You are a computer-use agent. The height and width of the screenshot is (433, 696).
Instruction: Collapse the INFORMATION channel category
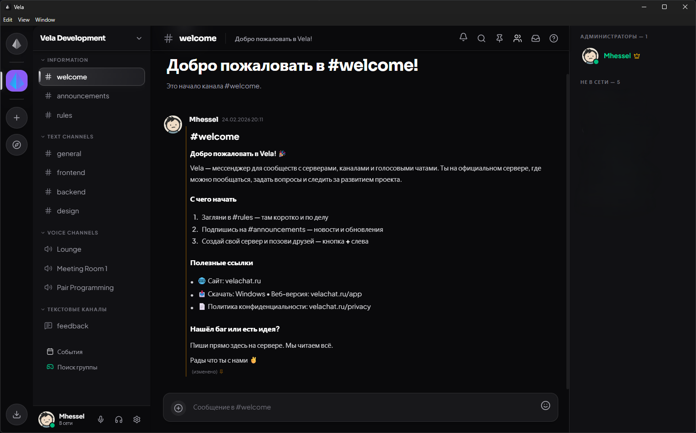(67, 60)
